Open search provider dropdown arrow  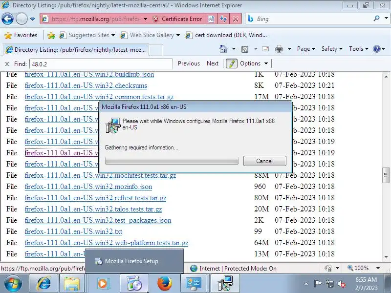coord(386,19)
